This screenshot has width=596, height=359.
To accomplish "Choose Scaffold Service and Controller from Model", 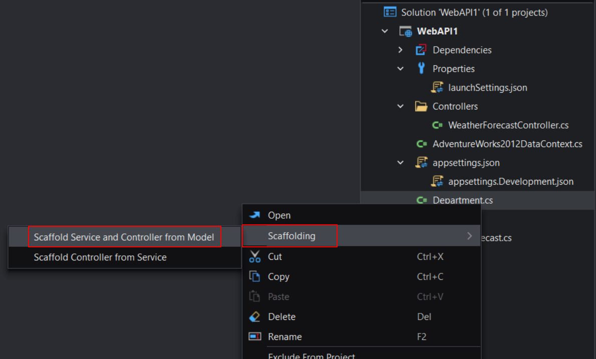I will [124, 237].
